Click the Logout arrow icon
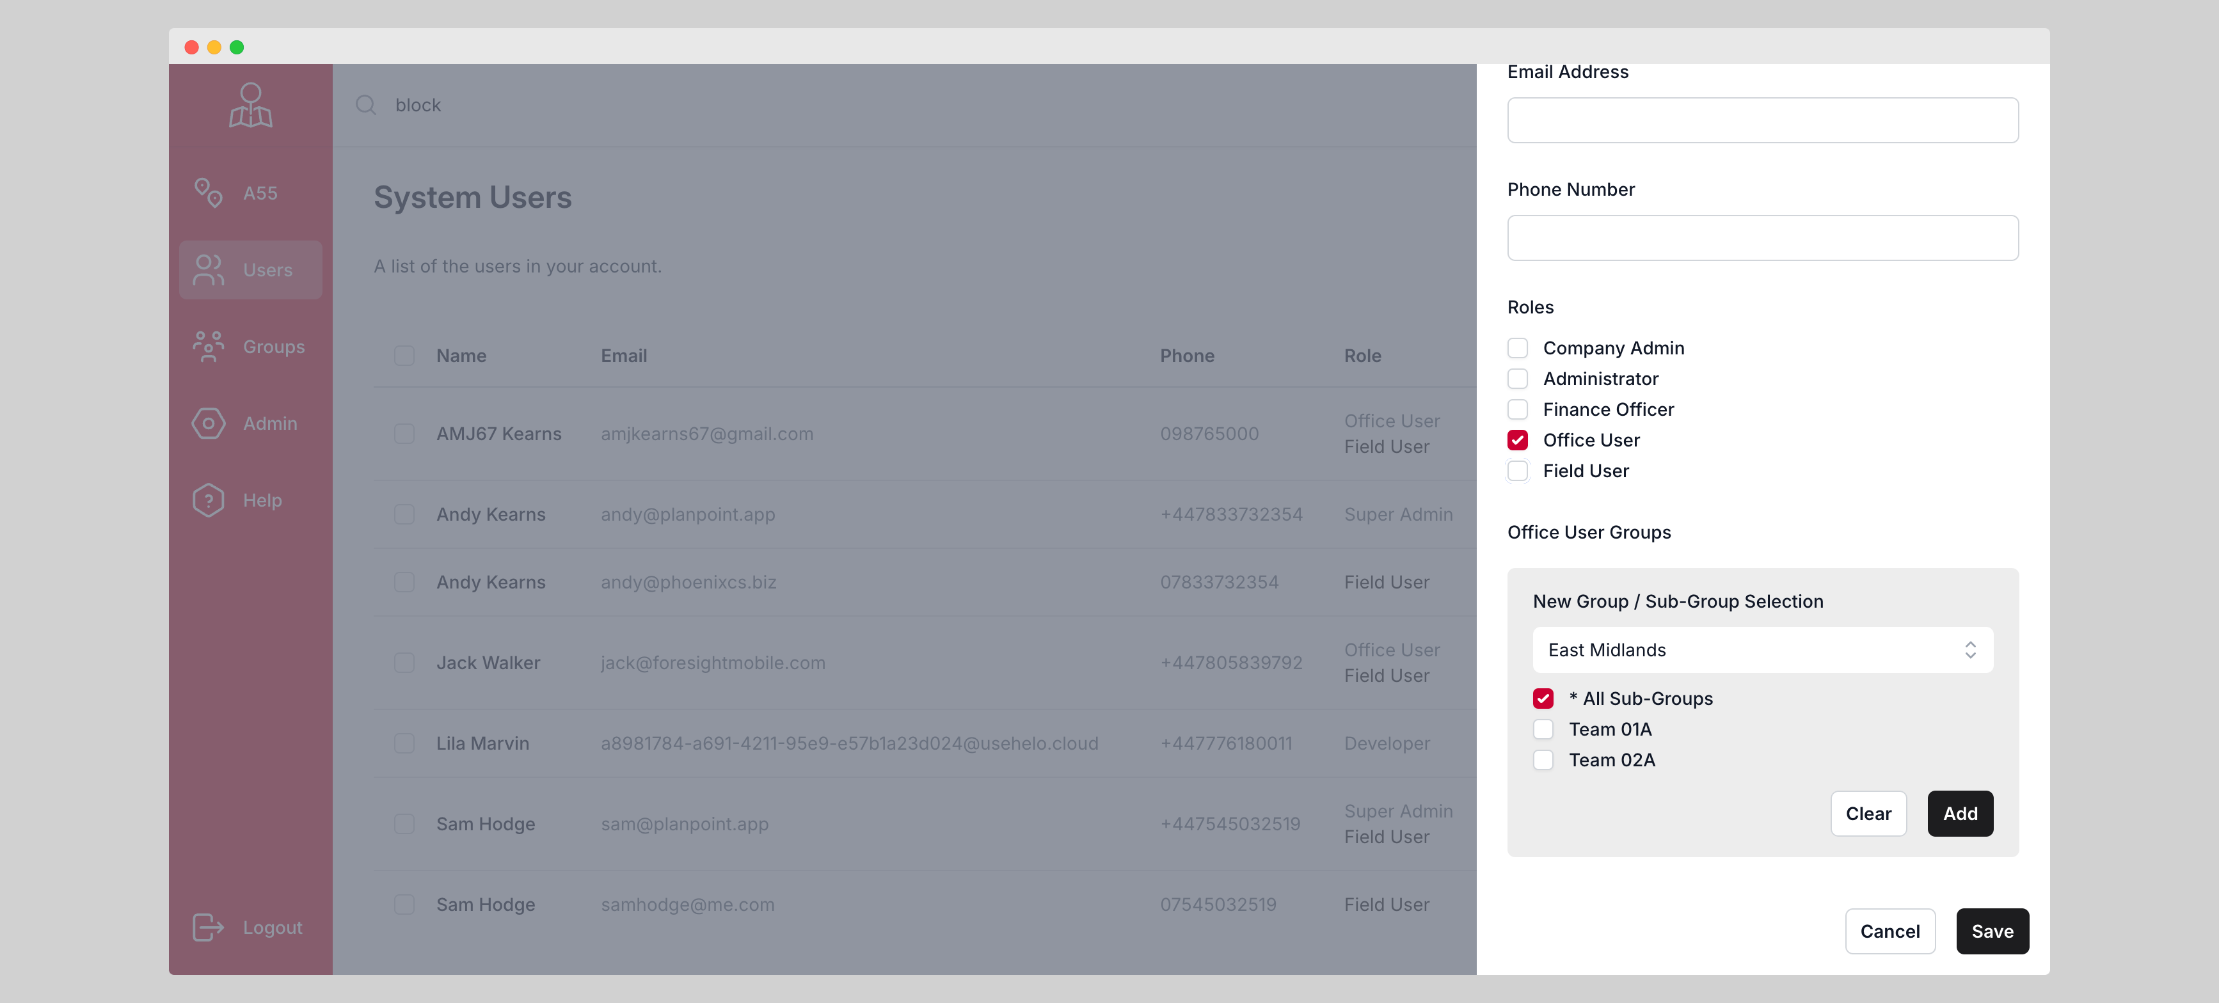 point(207,928)
